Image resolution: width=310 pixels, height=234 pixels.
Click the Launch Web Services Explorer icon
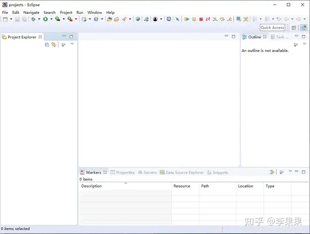point(146,19)
